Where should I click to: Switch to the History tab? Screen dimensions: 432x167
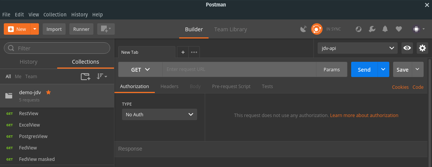[29, 62]
